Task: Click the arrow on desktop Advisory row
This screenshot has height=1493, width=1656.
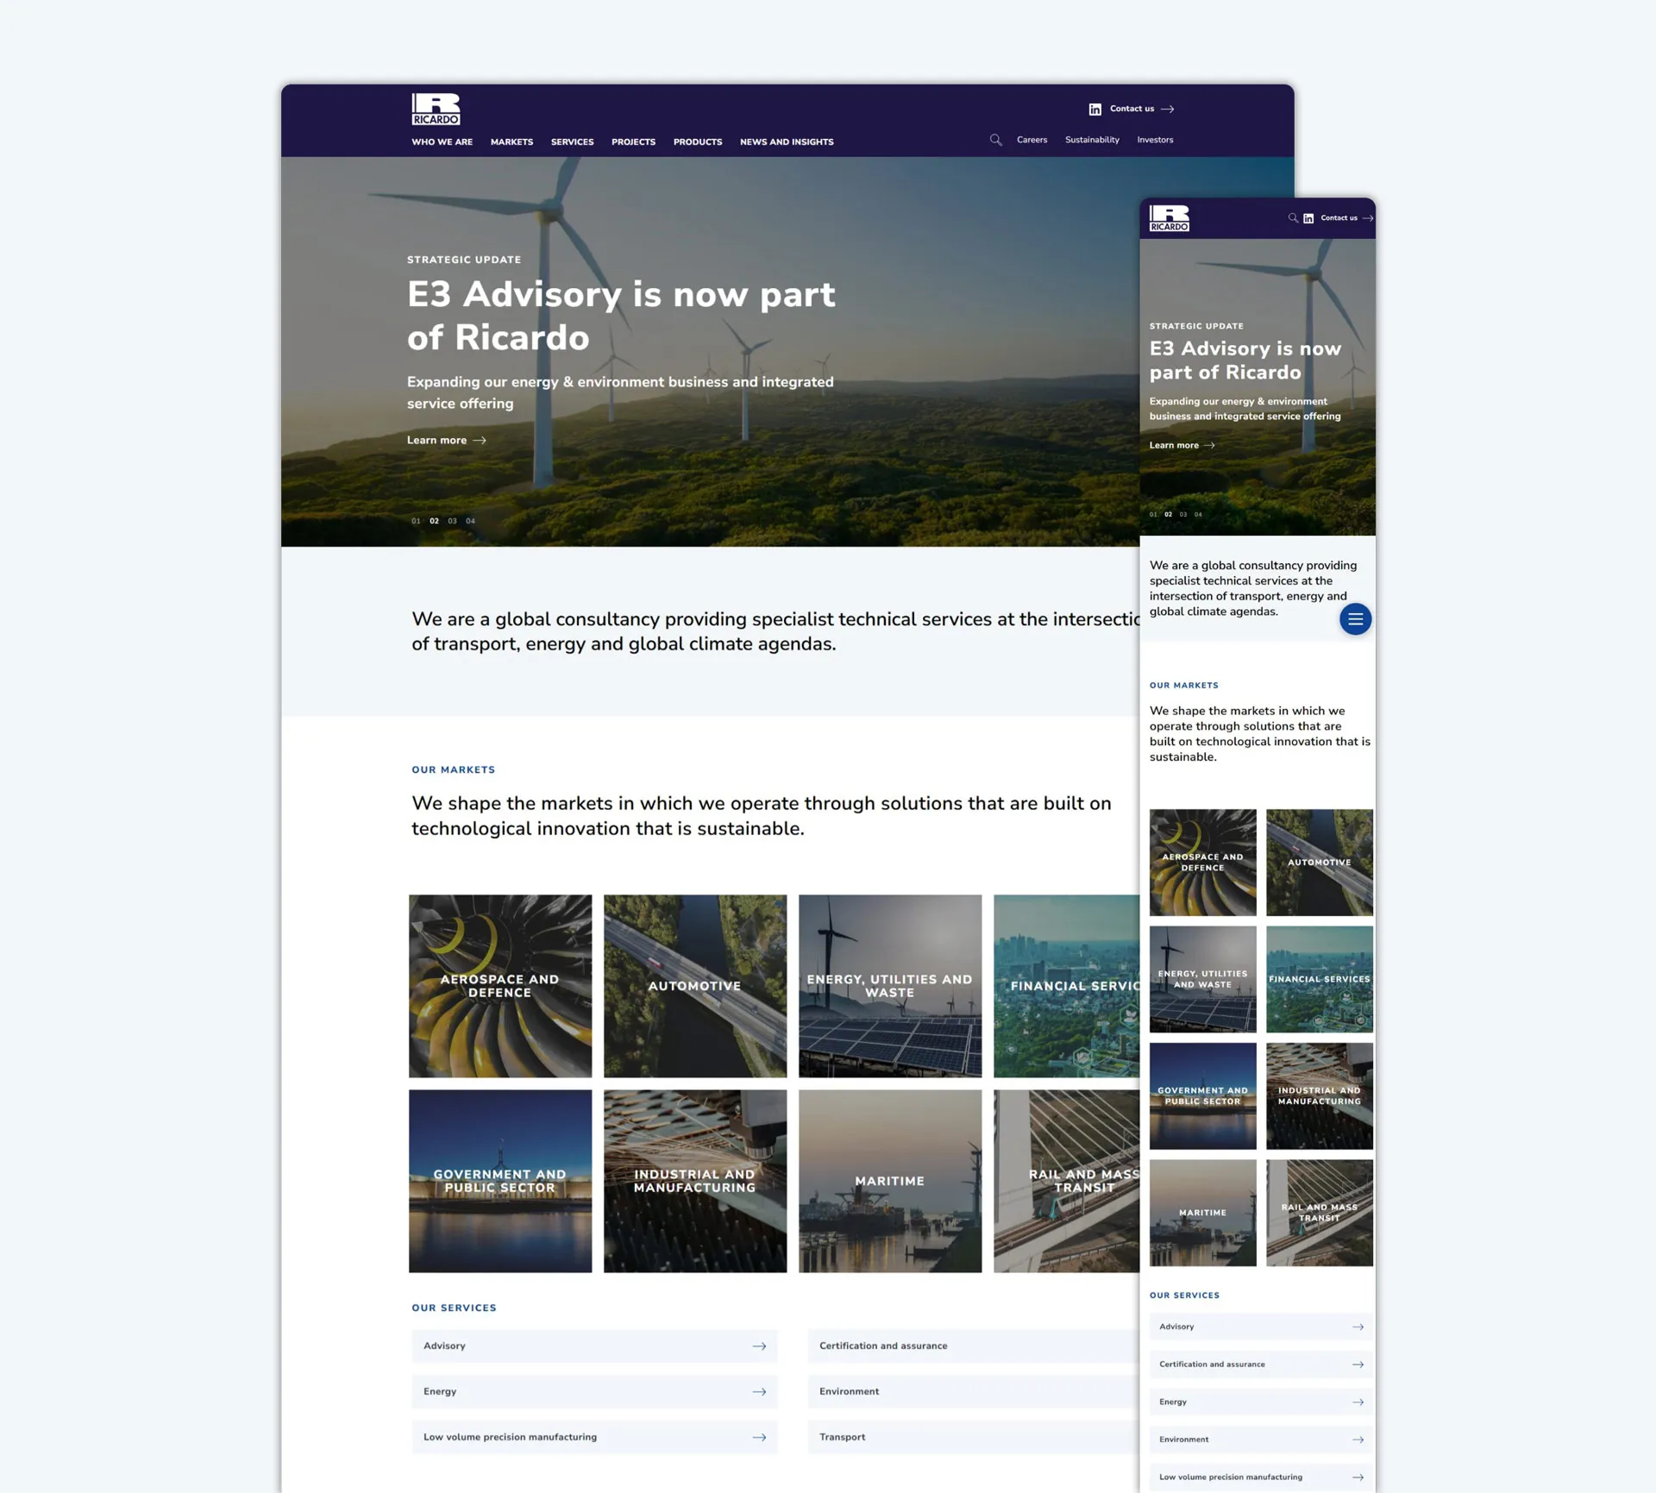Action: pyautogui.click(x=759, y=1346)
